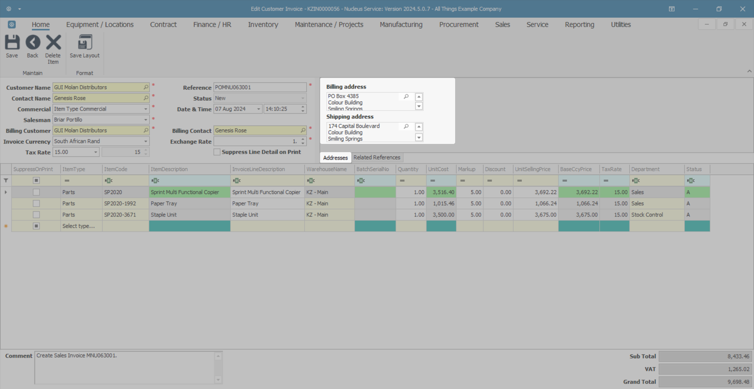This screenshot has height=389, width=754.
Task: Click InvoiceLineDescription filter condition icon
Action: tap(236, 180)
